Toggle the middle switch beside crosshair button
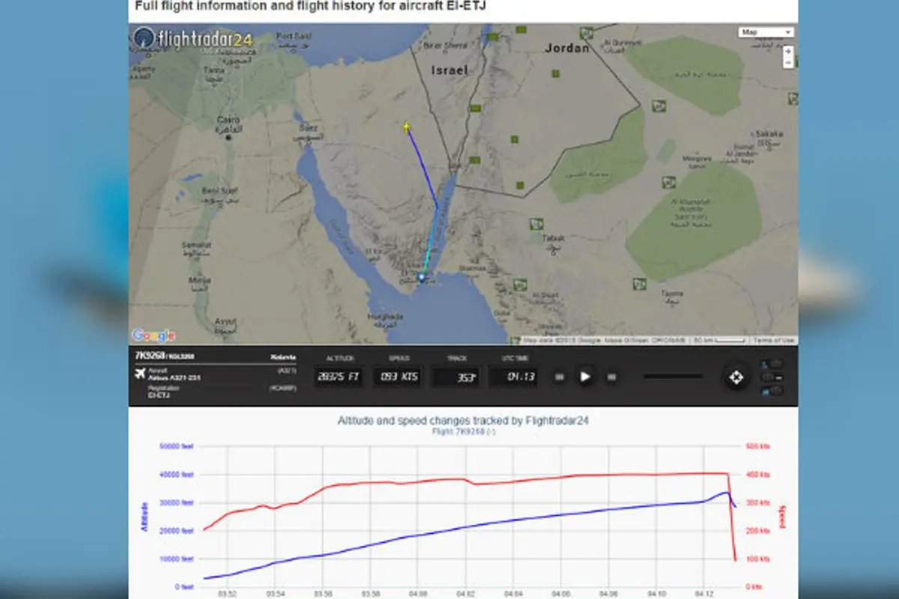The width and height of the screenshot is (899, 599). (x=773, y=377)
